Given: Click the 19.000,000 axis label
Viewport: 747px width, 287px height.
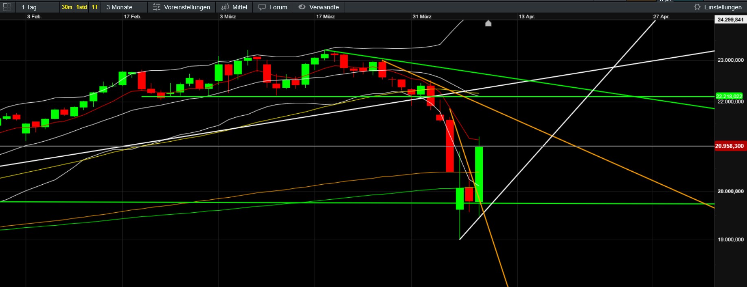Looking at the screenshot, I should pos(730,240).
